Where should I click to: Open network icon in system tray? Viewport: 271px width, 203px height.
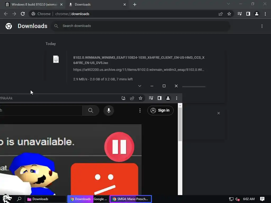click(x=231, y=199)
